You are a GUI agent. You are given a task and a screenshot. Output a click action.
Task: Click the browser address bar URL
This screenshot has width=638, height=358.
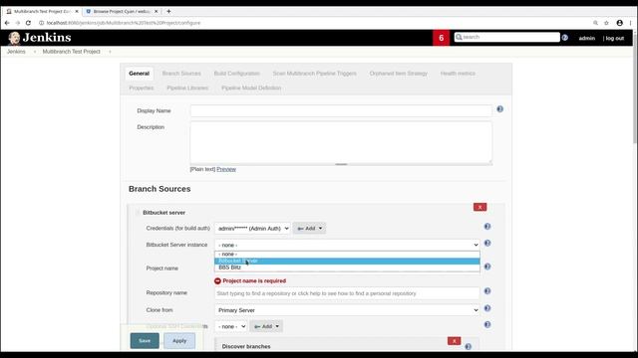coord(124,23)
